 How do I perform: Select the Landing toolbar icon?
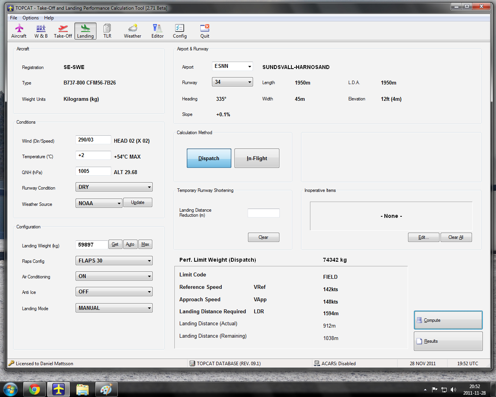point(85,31)
